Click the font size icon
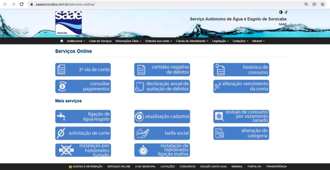The height and width of the screenshot is (170, 330). point(286,13)
